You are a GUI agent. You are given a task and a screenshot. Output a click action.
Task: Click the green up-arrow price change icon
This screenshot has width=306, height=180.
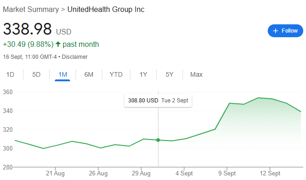pyautogui.click(x=58, y=44)
